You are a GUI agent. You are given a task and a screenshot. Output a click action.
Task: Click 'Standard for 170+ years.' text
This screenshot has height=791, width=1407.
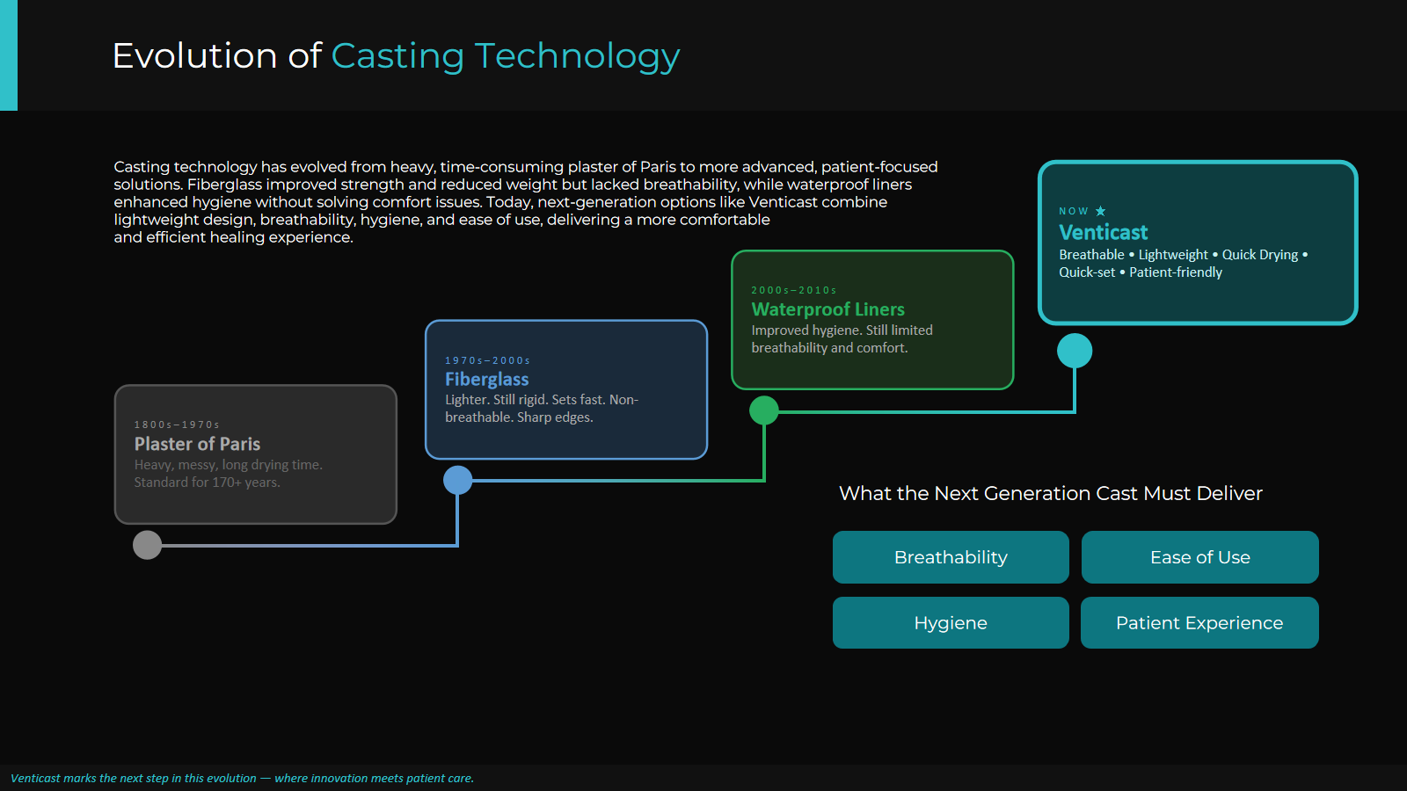pos(208,483)
